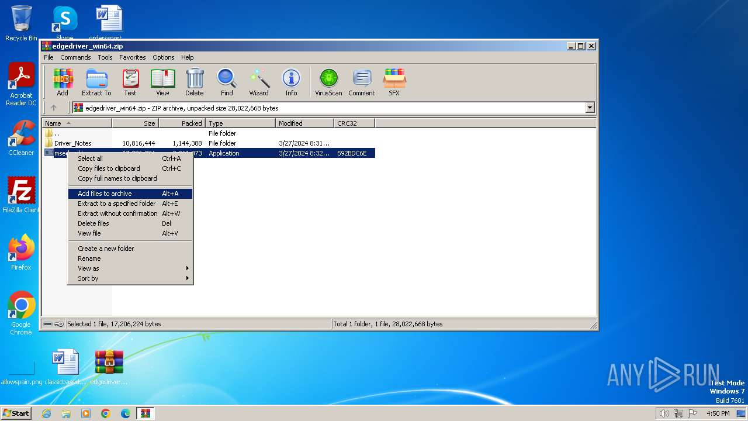Select the Driver_Notes folder row

[x=209, y=143]
